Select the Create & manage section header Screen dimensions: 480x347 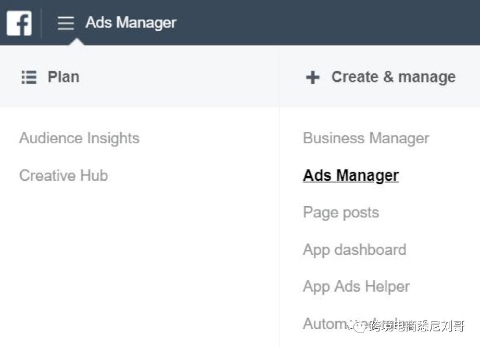(x=393, y=77)
